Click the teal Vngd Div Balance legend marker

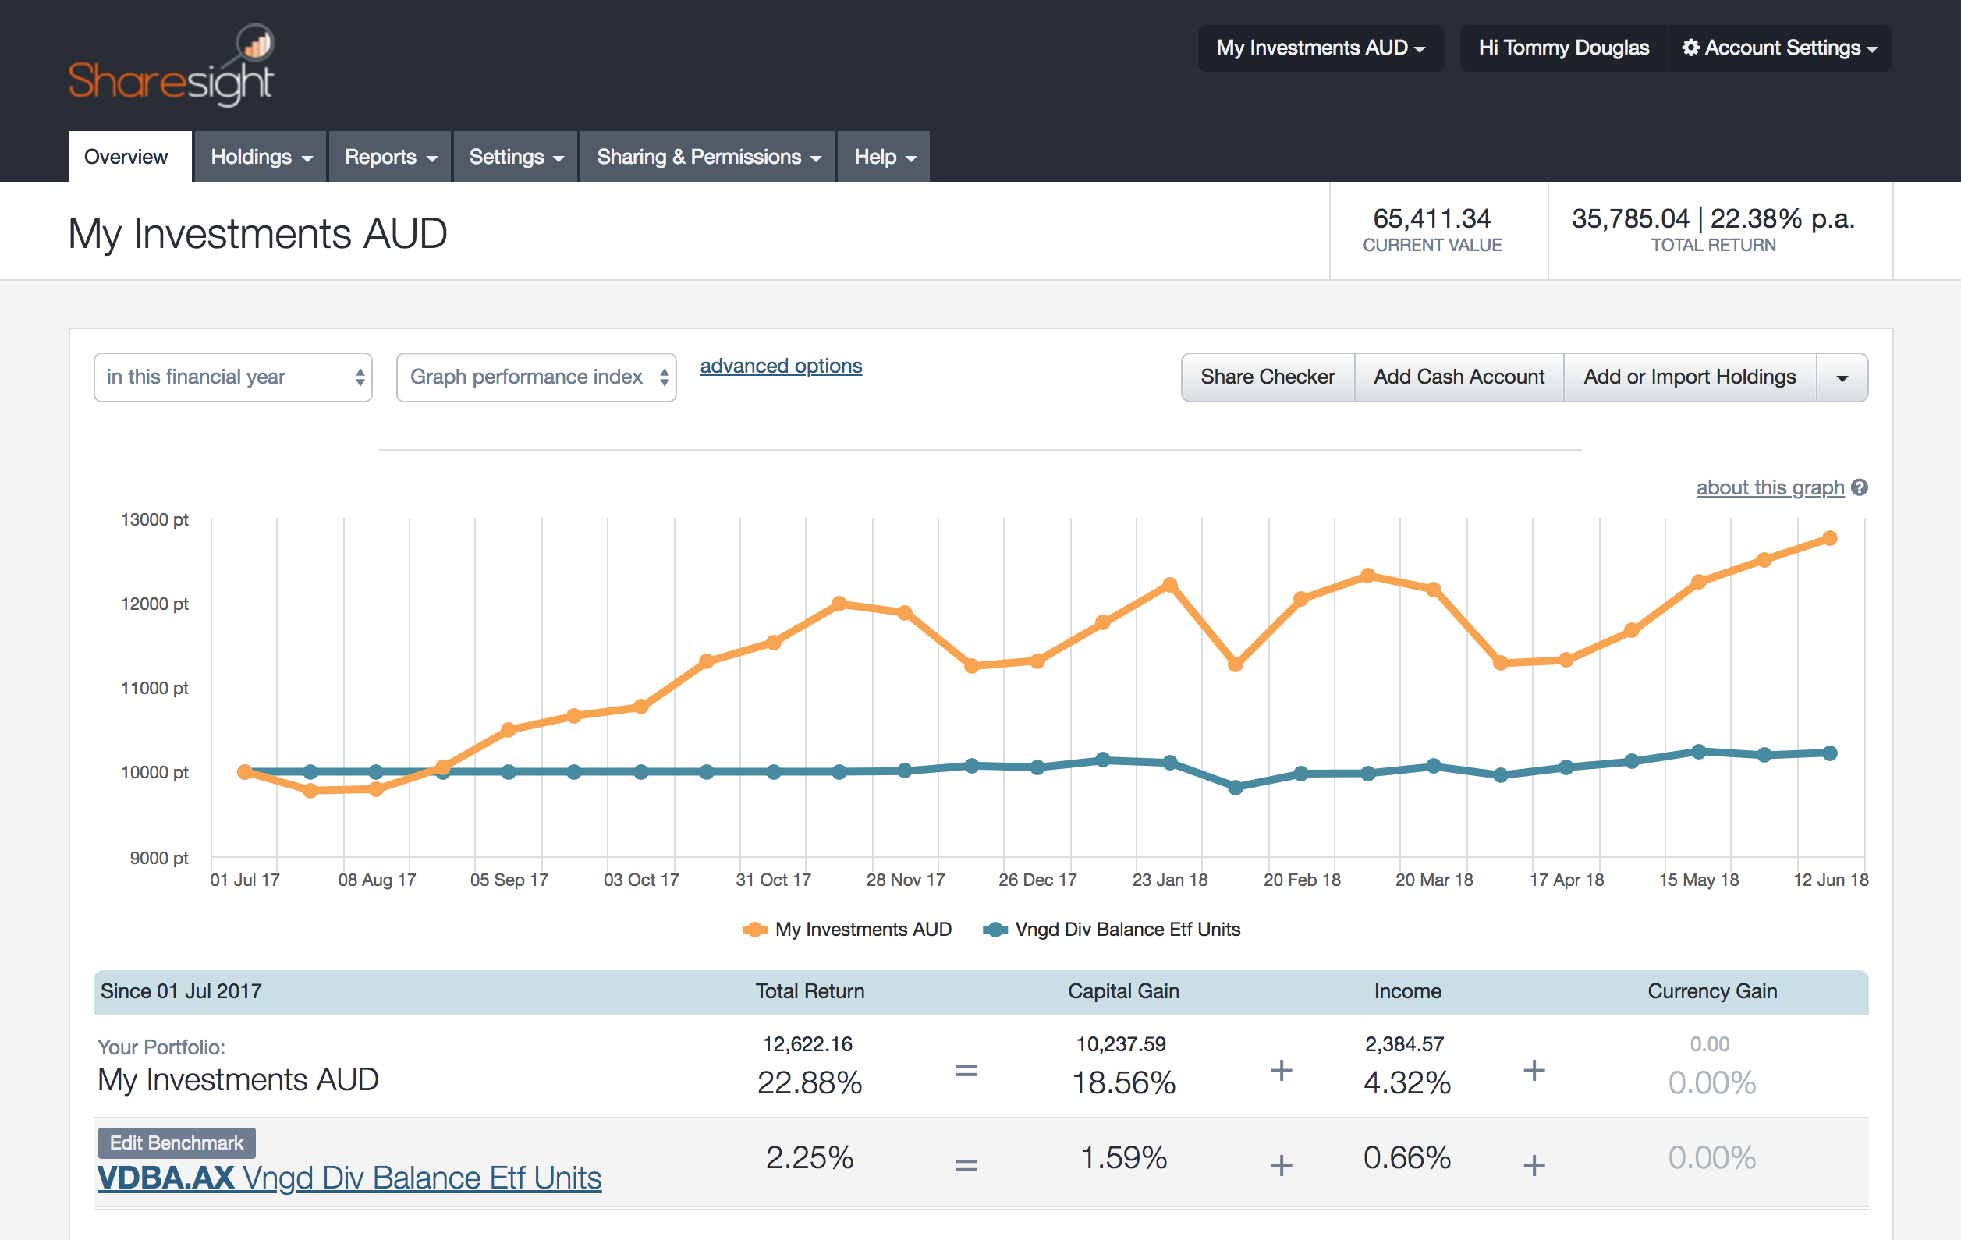click(x=995, y=929)
